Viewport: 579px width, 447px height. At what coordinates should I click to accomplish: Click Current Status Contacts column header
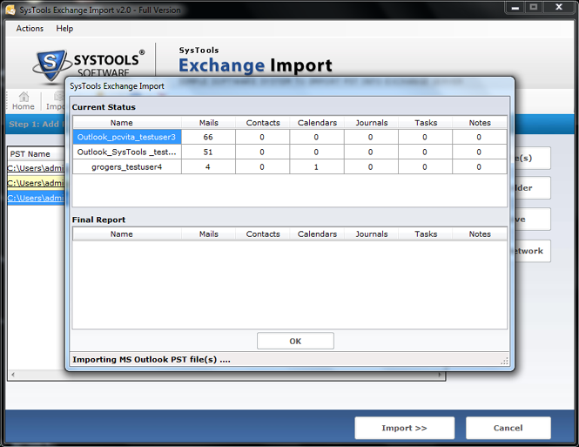pyautogui.click(x=263, y=123)
